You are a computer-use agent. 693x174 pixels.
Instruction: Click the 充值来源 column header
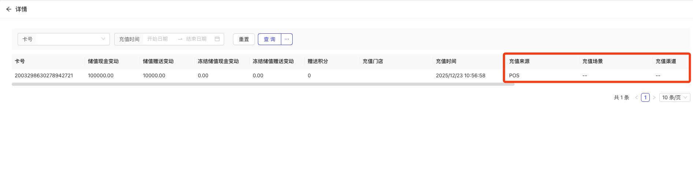pyautogui.click(x=519, y=61)
